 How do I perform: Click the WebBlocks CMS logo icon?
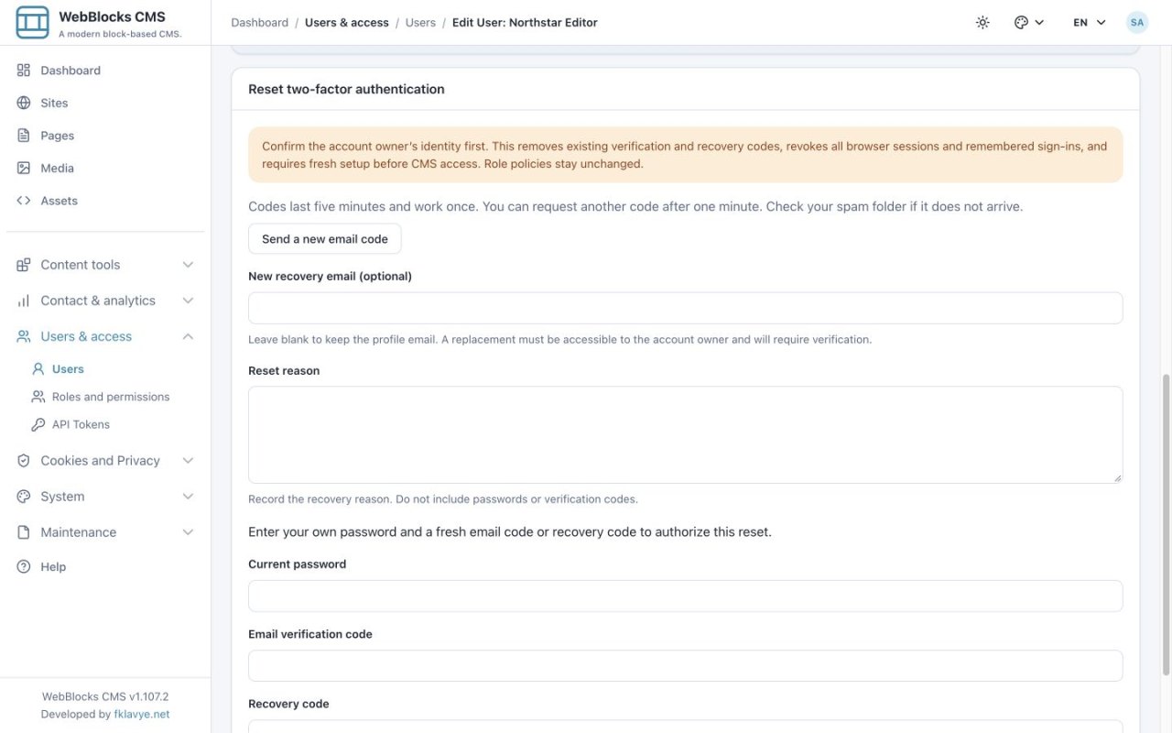pyautogui.click(x=33, y=23)
